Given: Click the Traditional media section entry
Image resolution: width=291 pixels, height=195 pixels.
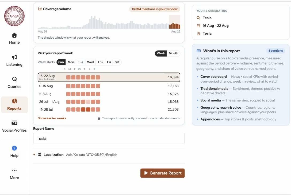Looking at the screenshot, I should coord(240,91).
